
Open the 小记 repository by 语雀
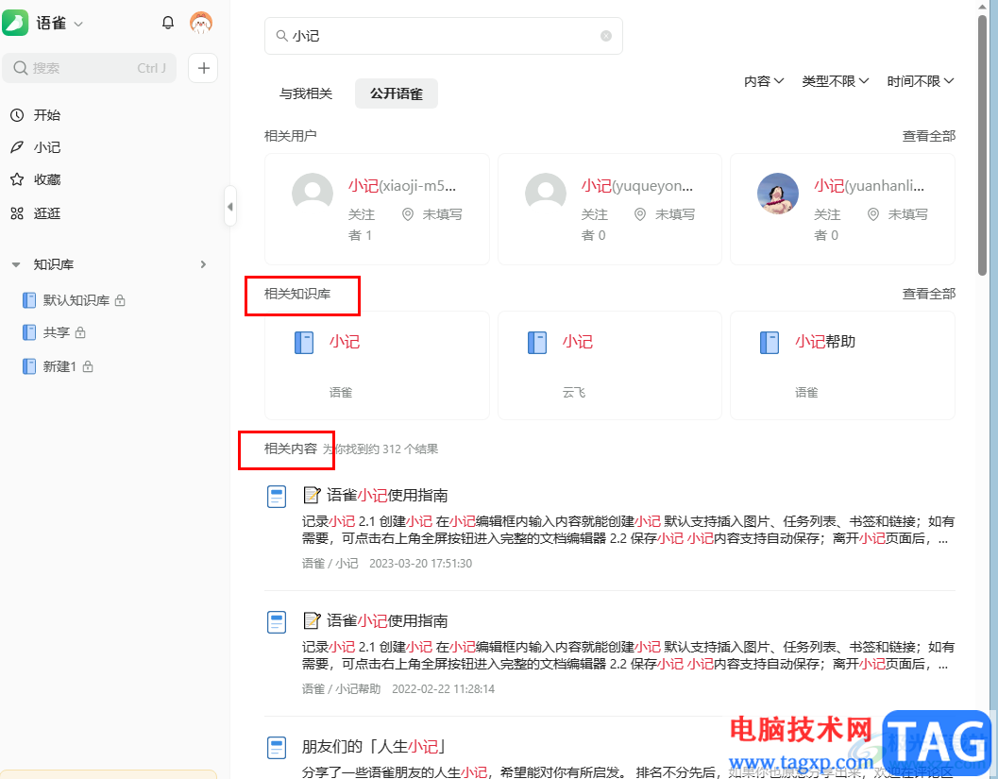(377, 365)
